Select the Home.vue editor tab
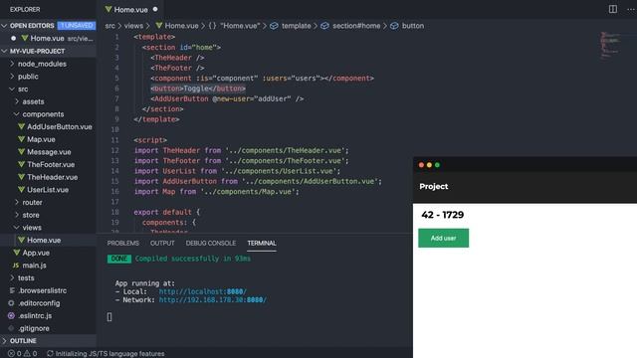637x358 pixels. [130, 9]
